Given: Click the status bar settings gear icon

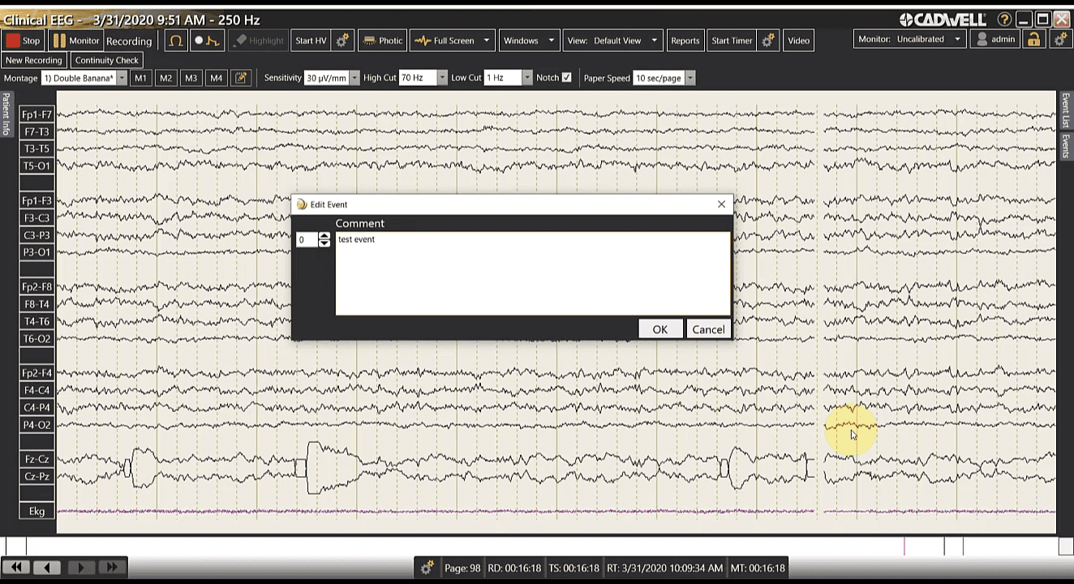Looking at the screenshot, I should point(427,568).
